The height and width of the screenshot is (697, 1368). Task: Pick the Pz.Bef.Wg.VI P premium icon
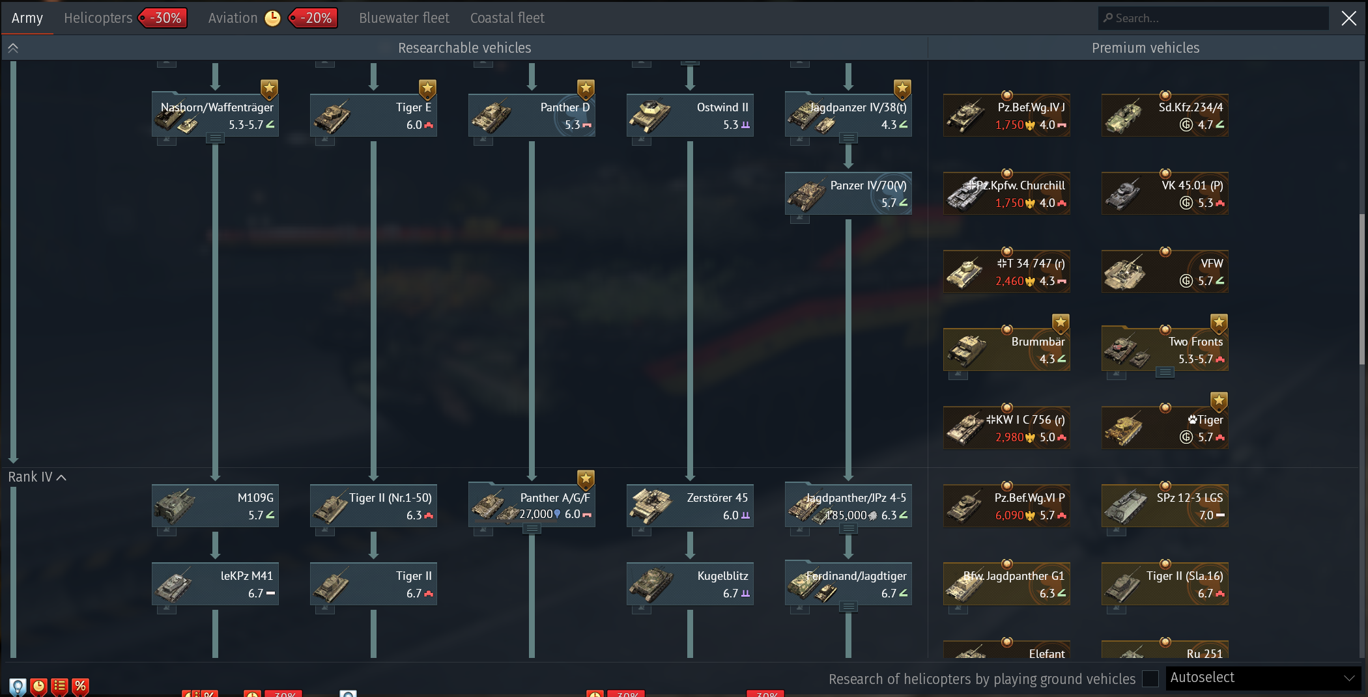[965, 508]
